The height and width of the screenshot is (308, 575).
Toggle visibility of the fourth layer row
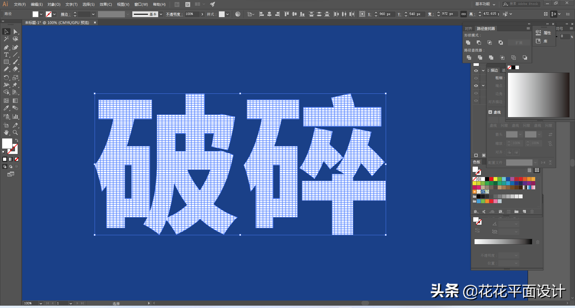[x=476, y=93]
